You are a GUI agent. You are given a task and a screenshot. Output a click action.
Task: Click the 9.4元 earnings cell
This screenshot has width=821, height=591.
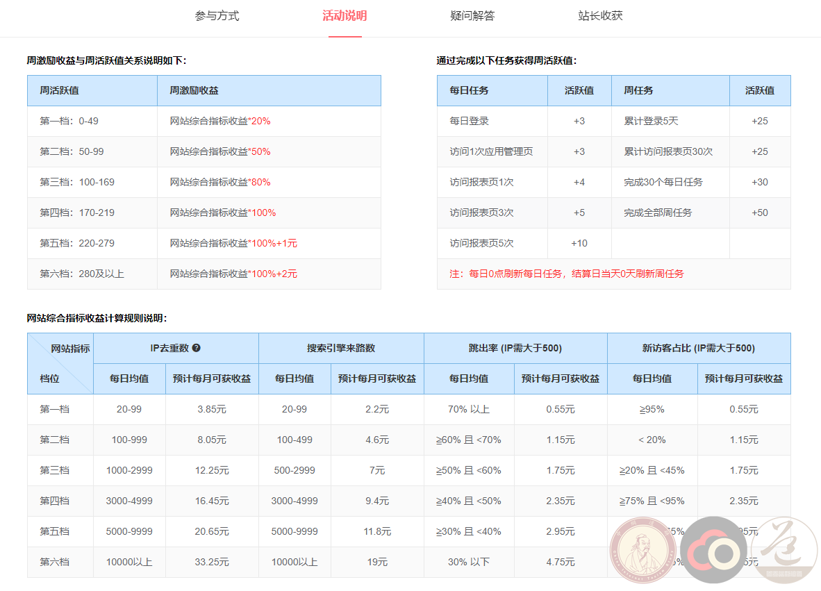pos(377,501)
